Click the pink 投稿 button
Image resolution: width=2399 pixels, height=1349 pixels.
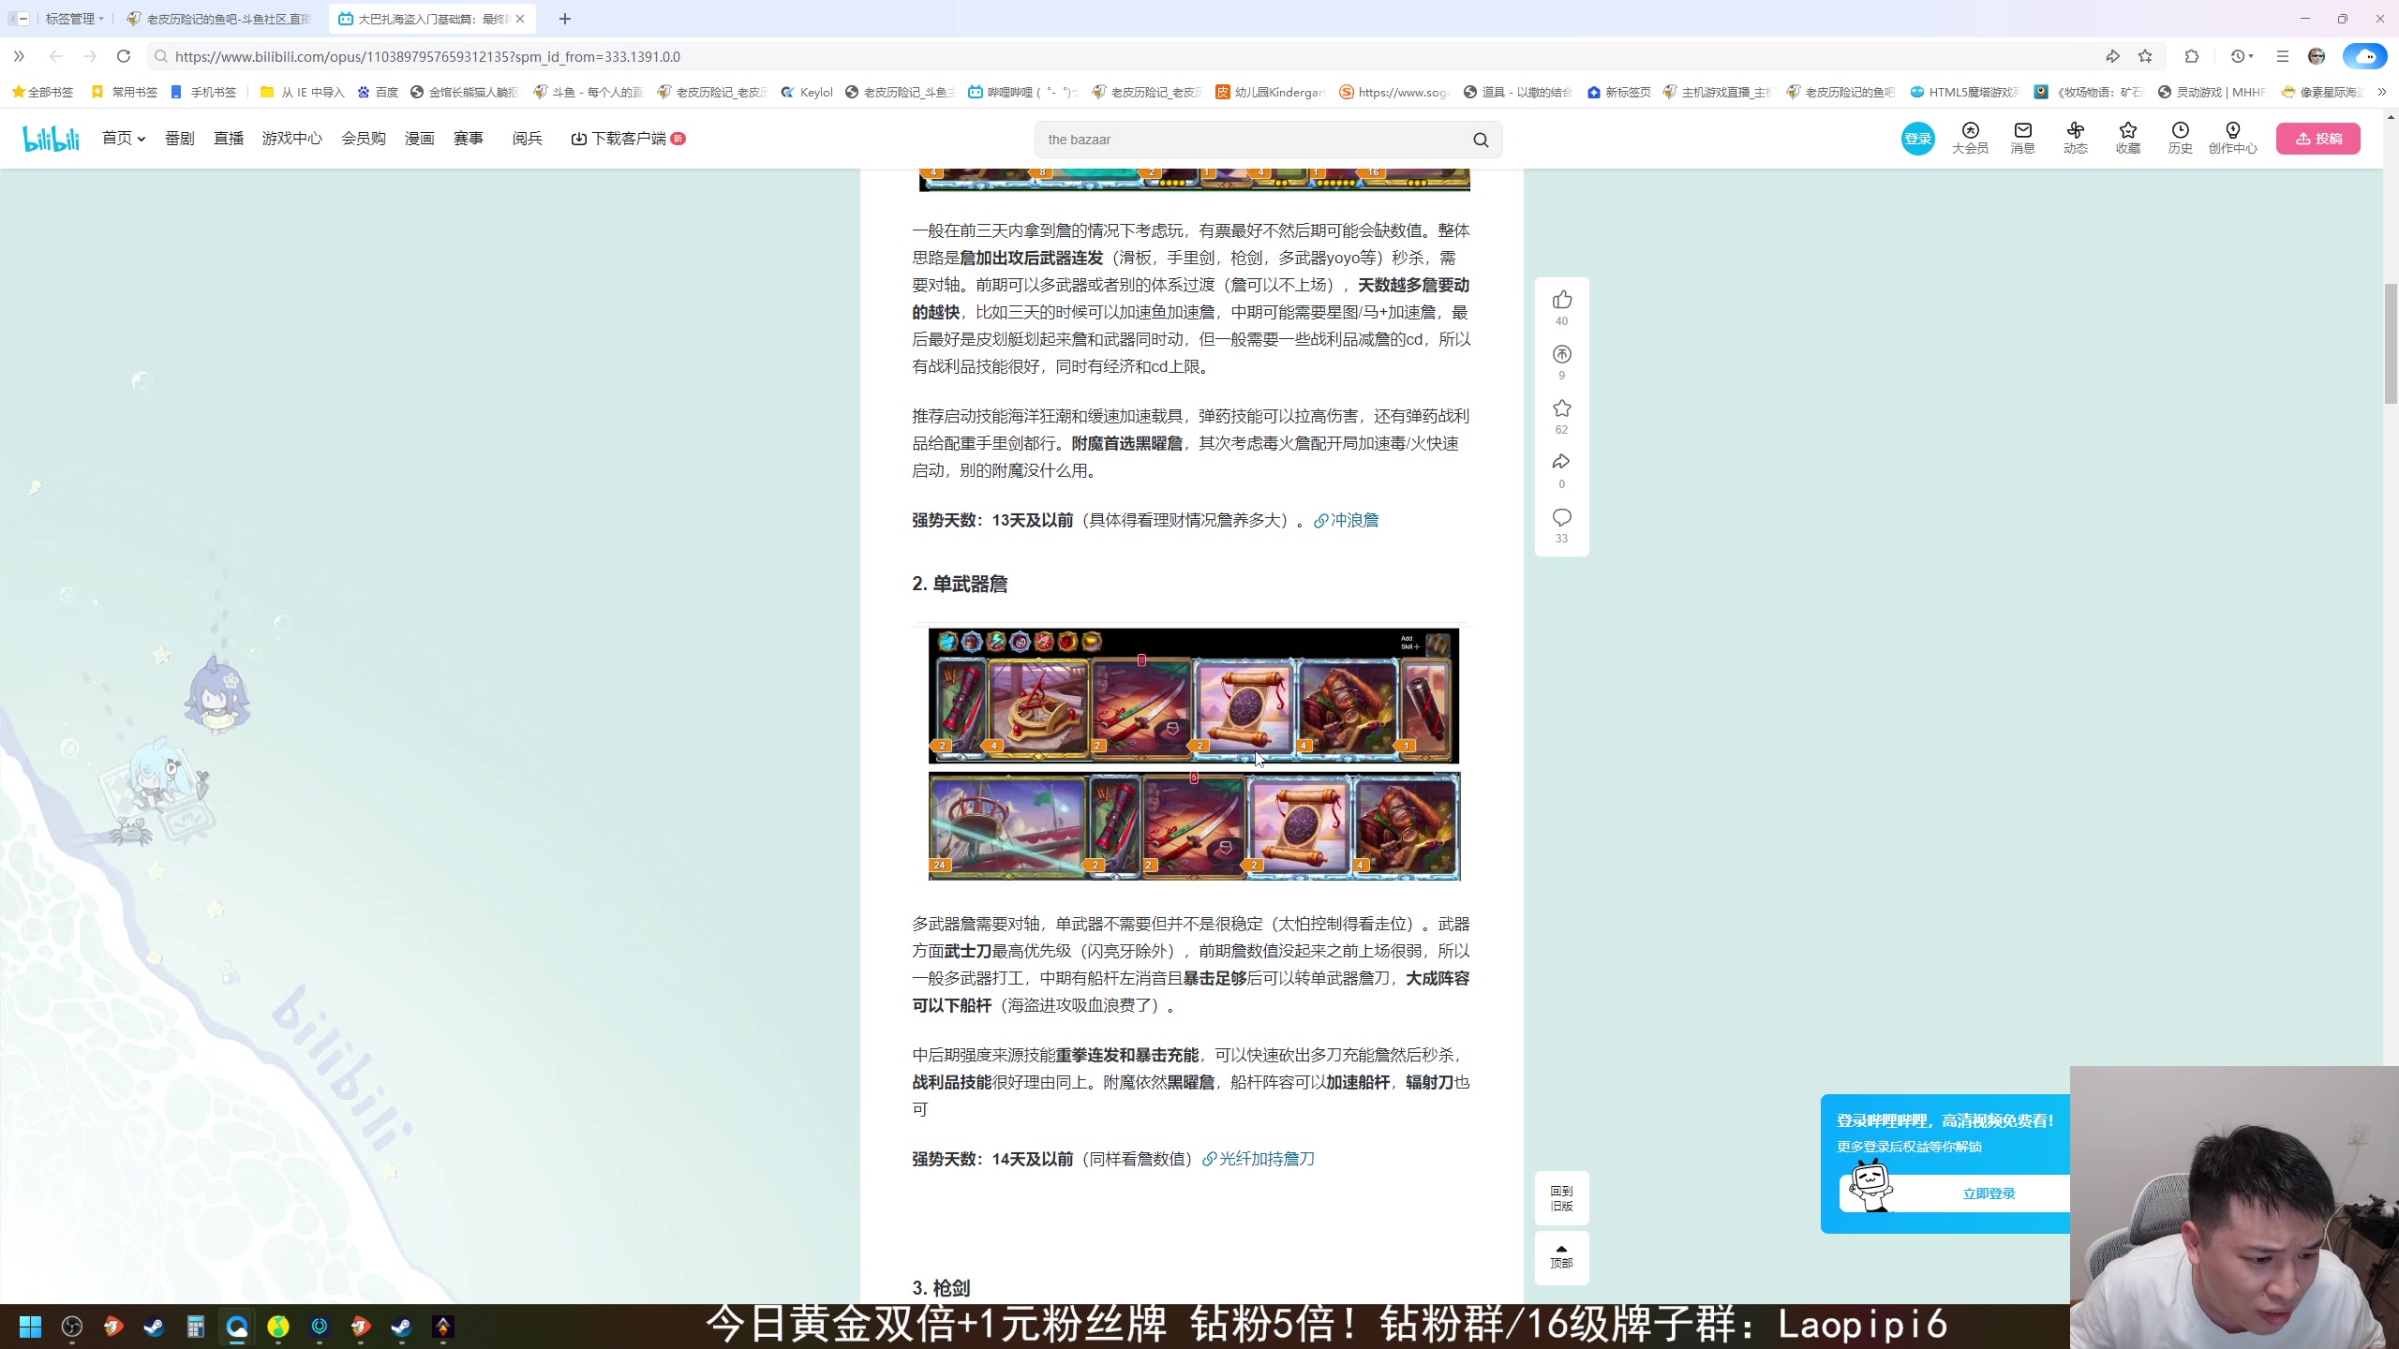pos(2318,139)
